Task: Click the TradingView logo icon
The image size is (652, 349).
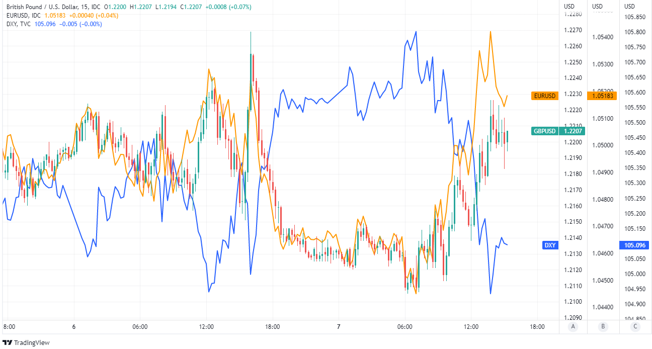Action: pyautogui.click(x=8, y=342)
